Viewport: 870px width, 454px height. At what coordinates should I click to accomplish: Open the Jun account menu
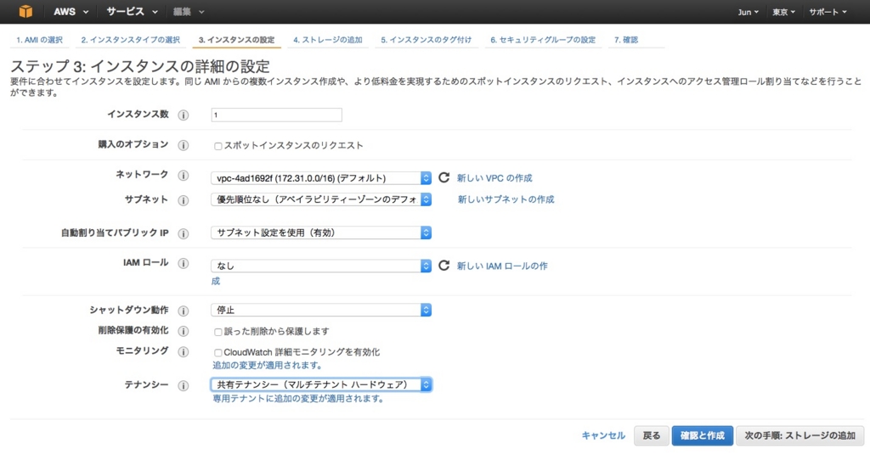748,12
